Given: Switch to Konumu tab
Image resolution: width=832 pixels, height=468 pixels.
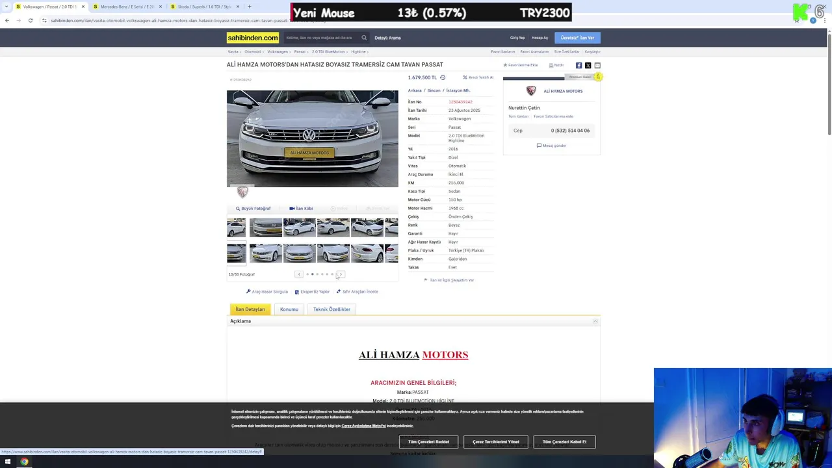Looking at the screenshot, I should [289, 309].
